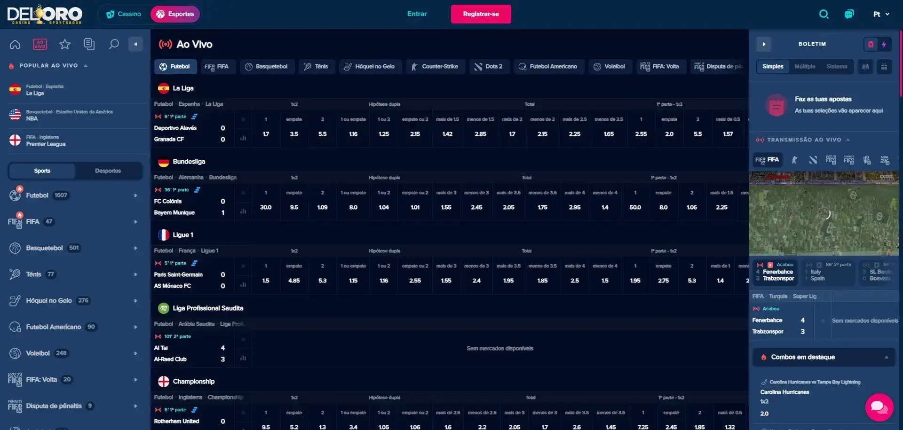Toggle quick bet lightning switch

[x=884, y=44]
